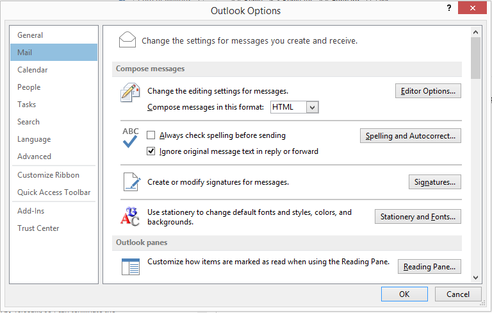Click the Reading Pane layout icon
492x313 pixels.
(x=130, y=267)
